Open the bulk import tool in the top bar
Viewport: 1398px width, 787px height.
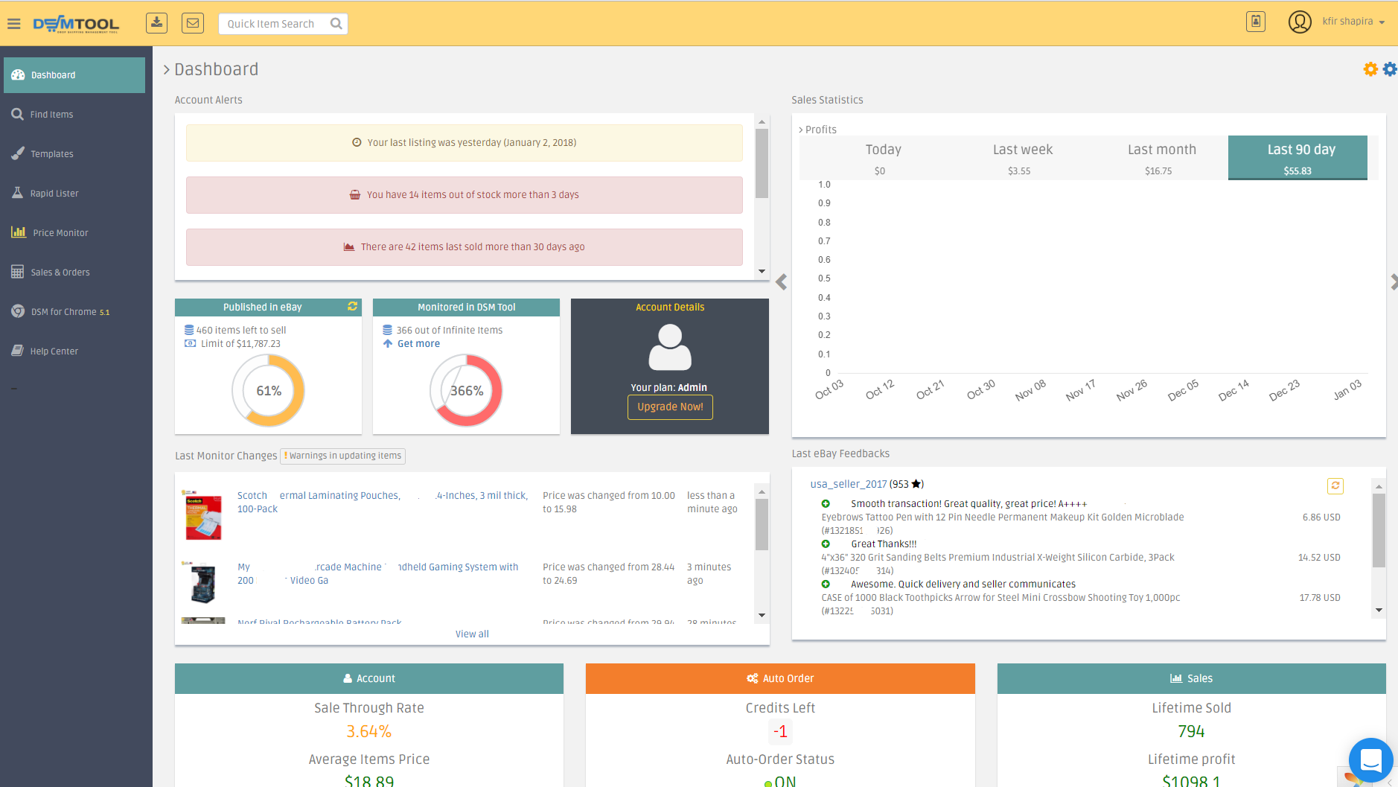(156, 22)
